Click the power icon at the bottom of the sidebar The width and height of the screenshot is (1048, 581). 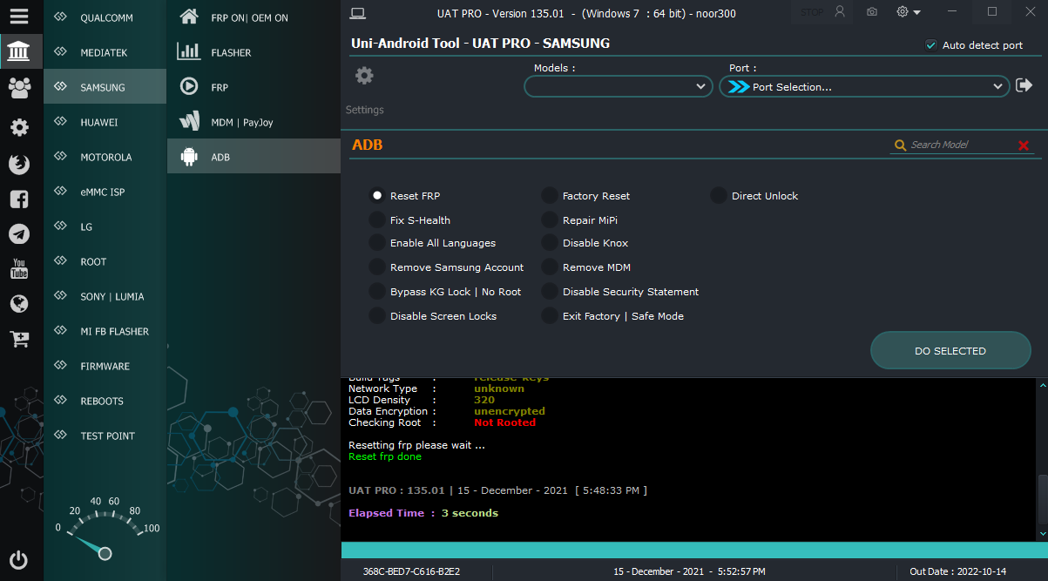tap(19, 559)
